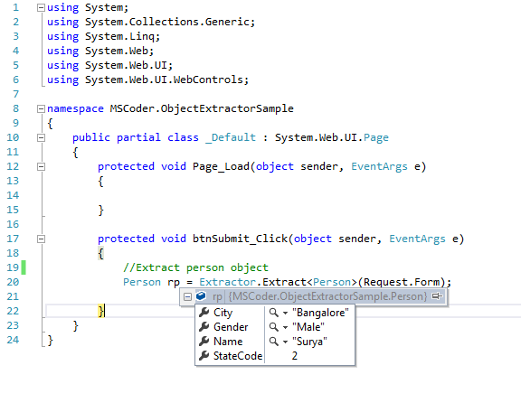
Task: Click the magnifier icon next to "Surya"
Action: pos(273,342)
